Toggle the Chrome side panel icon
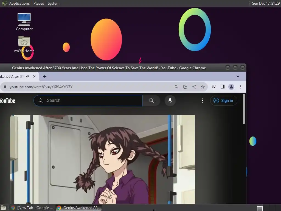The width and height of the screenshot is (281, 211). 222,87
